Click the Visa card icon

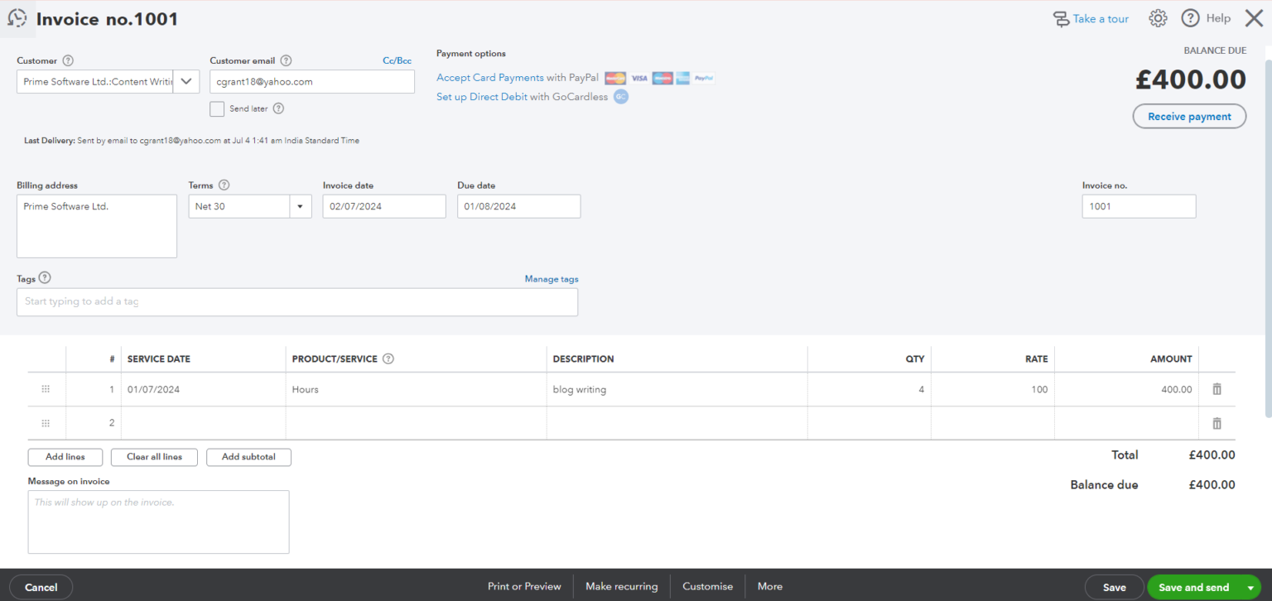point(638,78)
